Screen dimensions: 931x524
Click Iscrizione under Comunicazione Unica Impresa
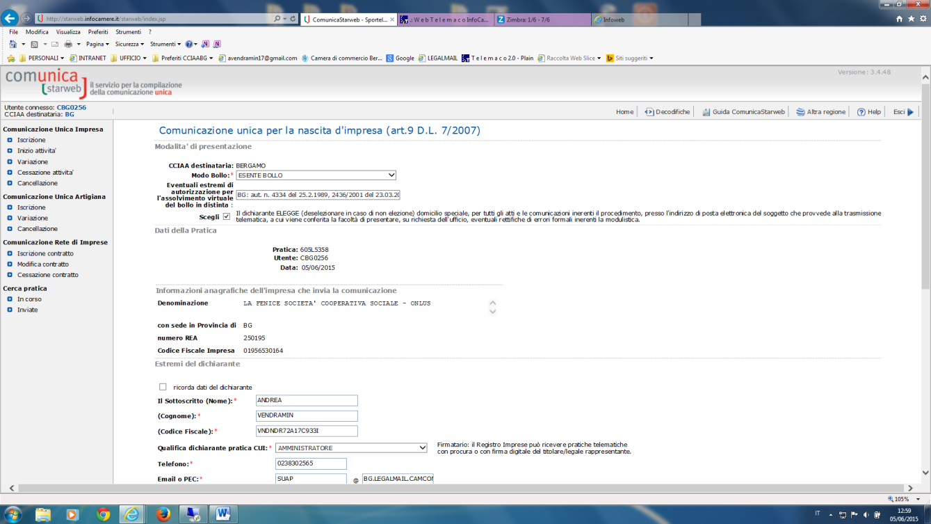(x=31, y=140)
